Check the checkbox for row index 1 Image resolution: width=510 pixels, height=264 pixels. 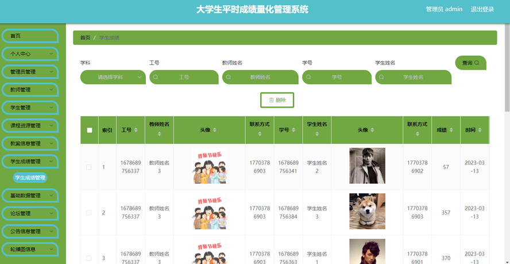tap(89, 167)
